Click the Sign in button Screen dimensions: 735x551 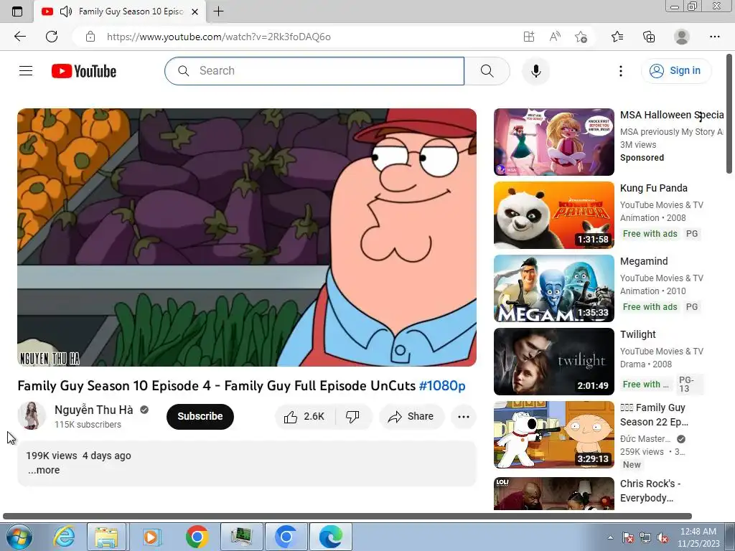click(x=676, y=71)
